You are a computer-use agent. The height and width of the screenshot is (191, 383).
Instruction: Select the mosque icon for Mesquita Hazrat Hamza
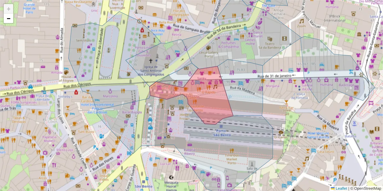172,178
